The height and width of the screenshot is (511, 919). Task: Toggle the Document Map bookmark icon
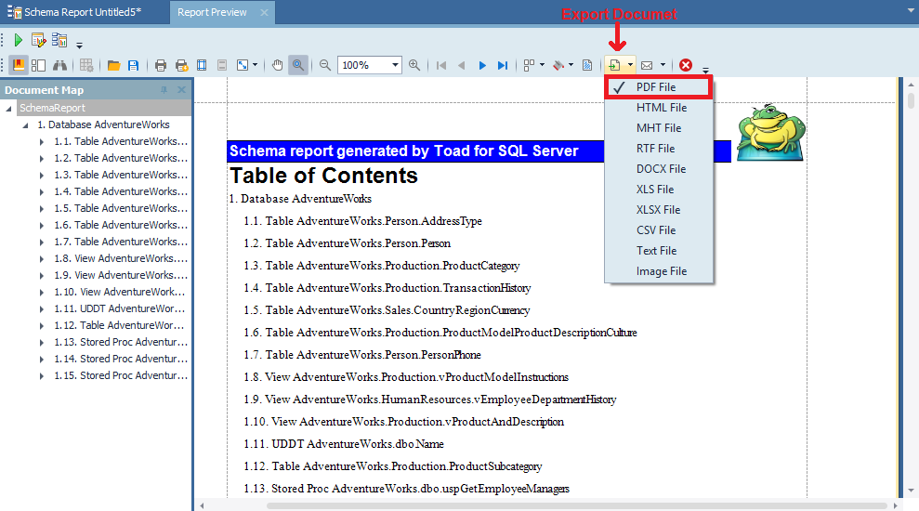19,65
